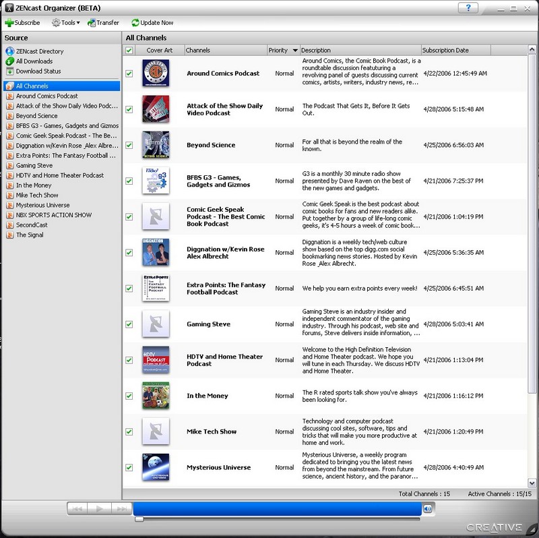Uncheck the Extra Points row checkbox
Image resolution: width=539 pixels, height=538 pixels.
coord(129,289)
